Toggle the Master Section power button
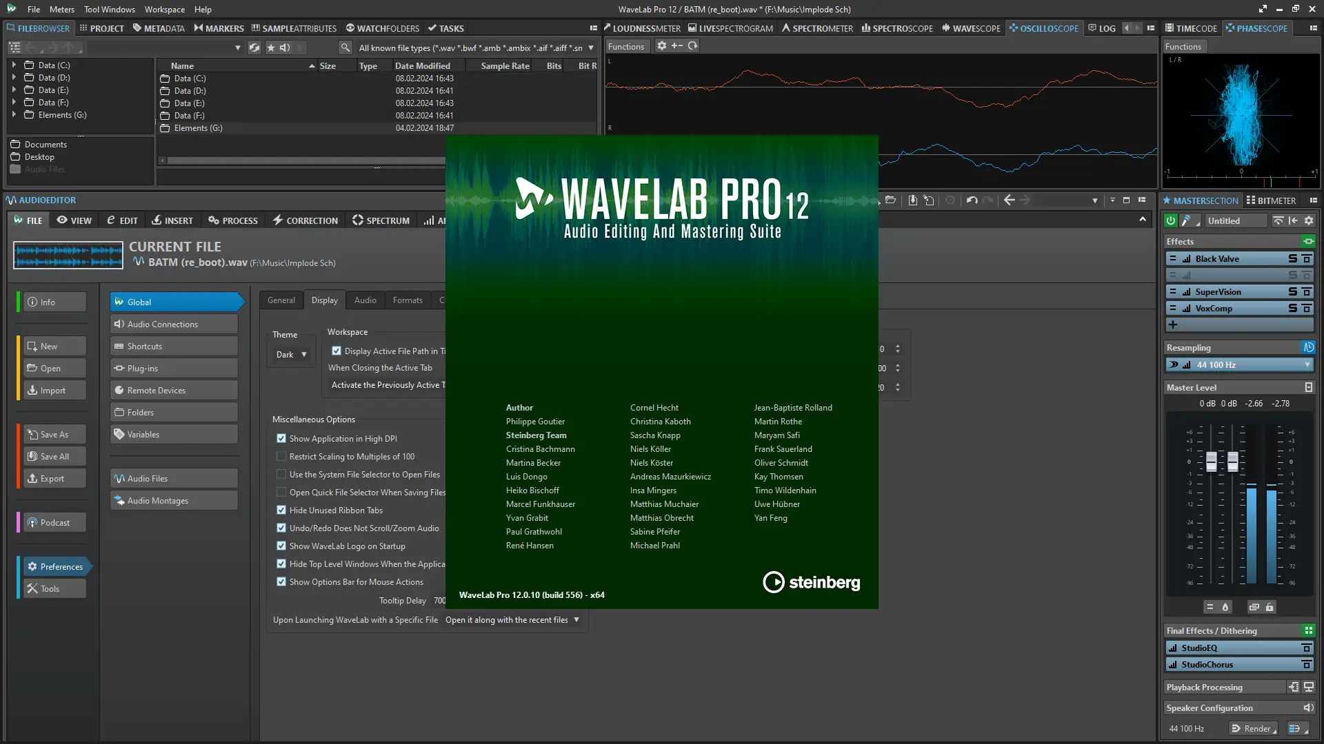Screen dimensions: 1324x744 point(1170,220)
